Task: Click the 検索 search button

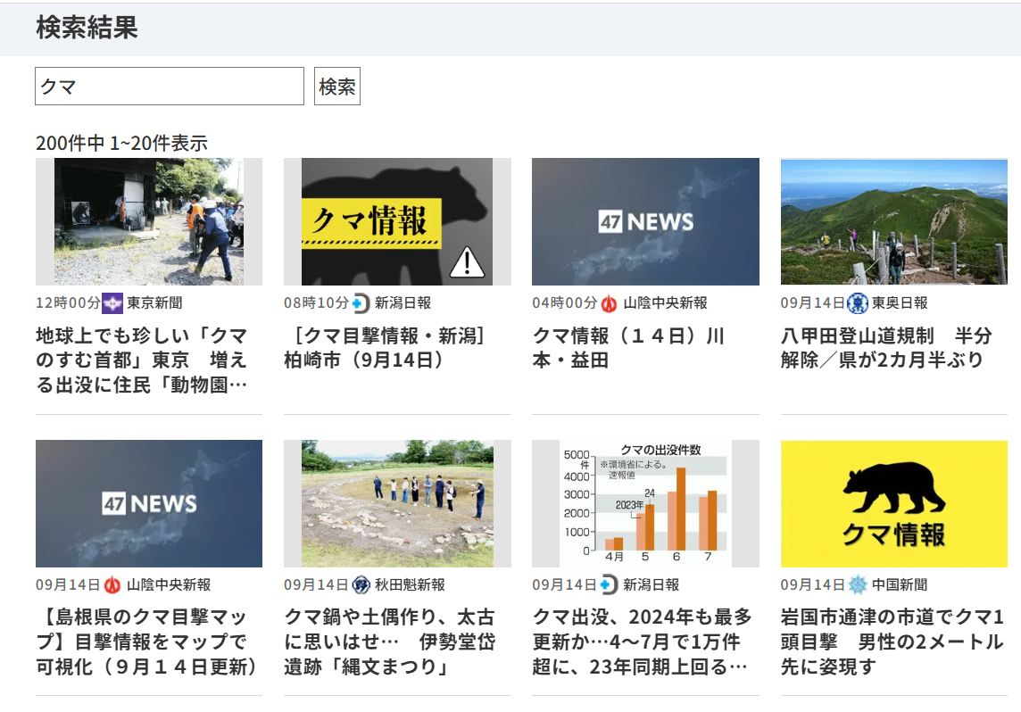Action: click(x=337, y=86)
